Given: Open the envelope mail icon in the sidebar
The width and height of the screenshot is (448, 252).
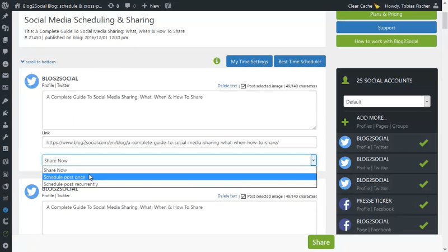Looking at the screenshot, I should (6, 76).
